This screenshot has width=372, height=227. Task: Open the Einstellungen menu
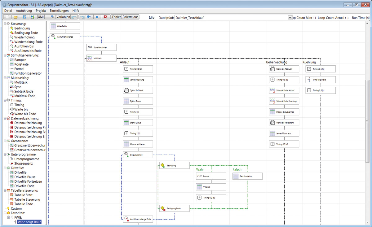59,11
